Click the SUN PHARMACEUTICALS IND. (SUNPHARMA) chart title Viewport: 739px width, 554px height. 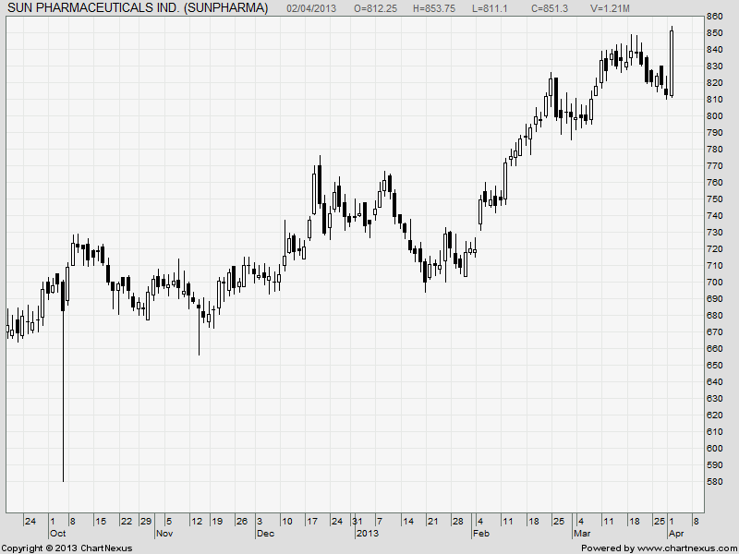click(x=138, y=8)
